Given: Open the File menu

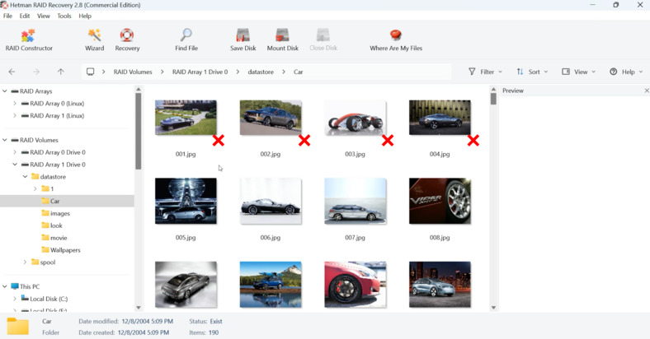Looking at the screenshot, I should (x=8, y=16).
